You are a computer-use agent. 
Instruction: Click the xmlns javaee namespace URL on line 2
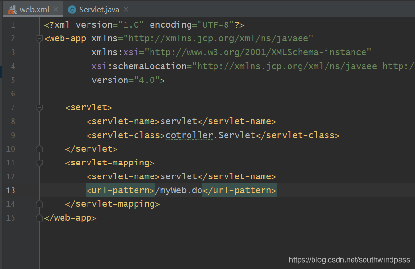pos(218,38)
